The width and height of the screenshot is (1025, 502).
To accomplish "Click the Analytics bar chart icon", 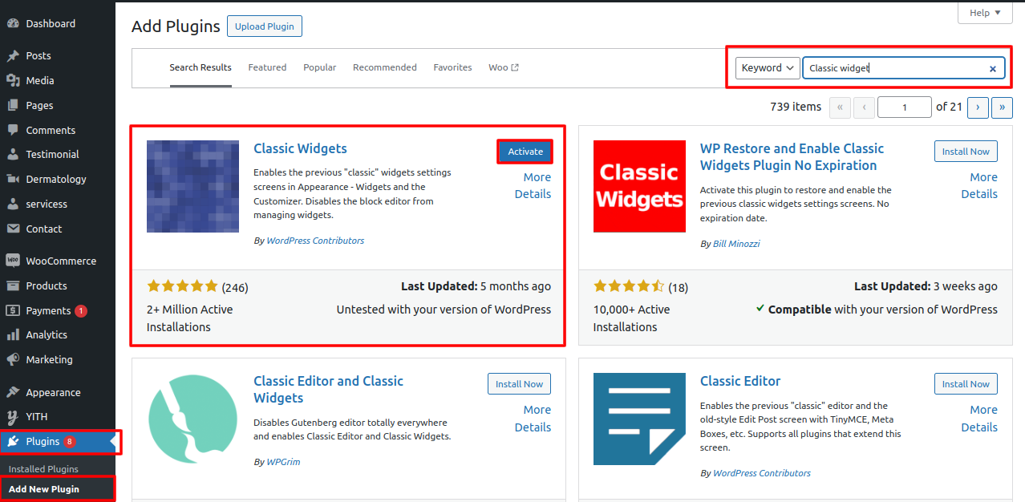I will [x=13, y=335].
